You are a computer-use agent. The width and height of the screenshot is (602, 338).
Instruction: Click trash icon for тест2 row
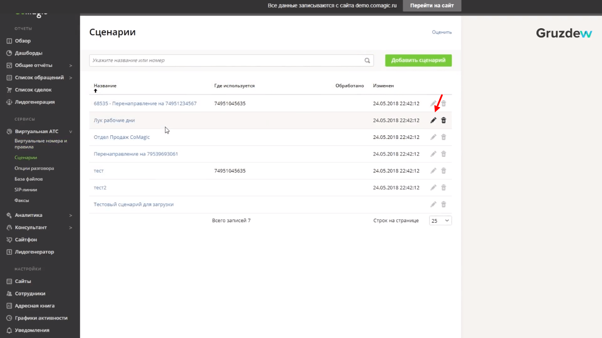click(444, 187)
